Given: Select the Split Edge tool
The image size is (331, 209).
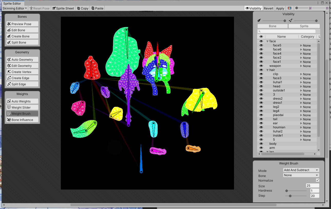Looking at the screenshot, I should coord(22,84).
